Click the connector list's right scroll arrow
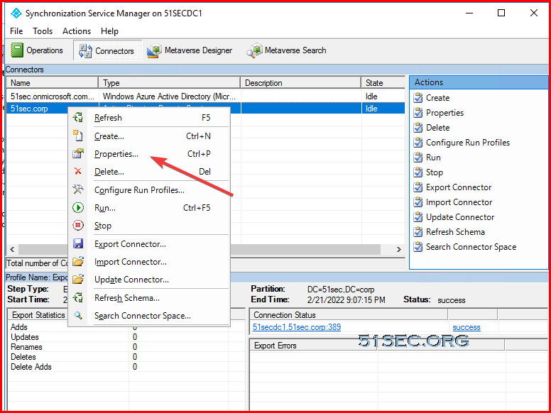 click(399, 249)
